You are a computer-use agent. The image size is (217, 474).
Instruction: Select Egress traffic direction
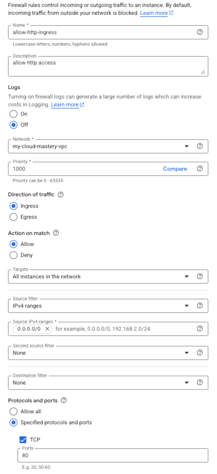pos(13,217)
